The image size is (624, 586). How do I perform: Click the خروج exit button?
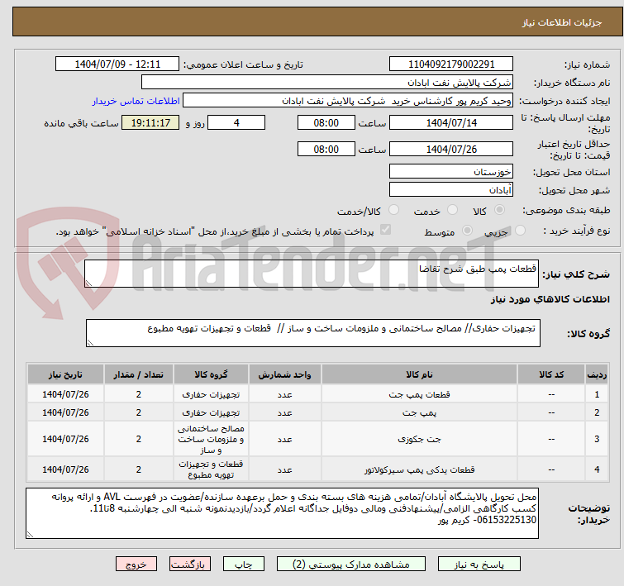click(136, 565)
